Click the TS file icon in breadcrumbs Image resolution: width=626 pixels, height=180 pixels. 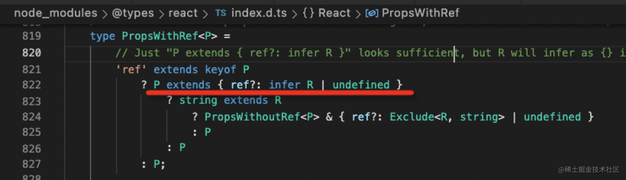220,13
